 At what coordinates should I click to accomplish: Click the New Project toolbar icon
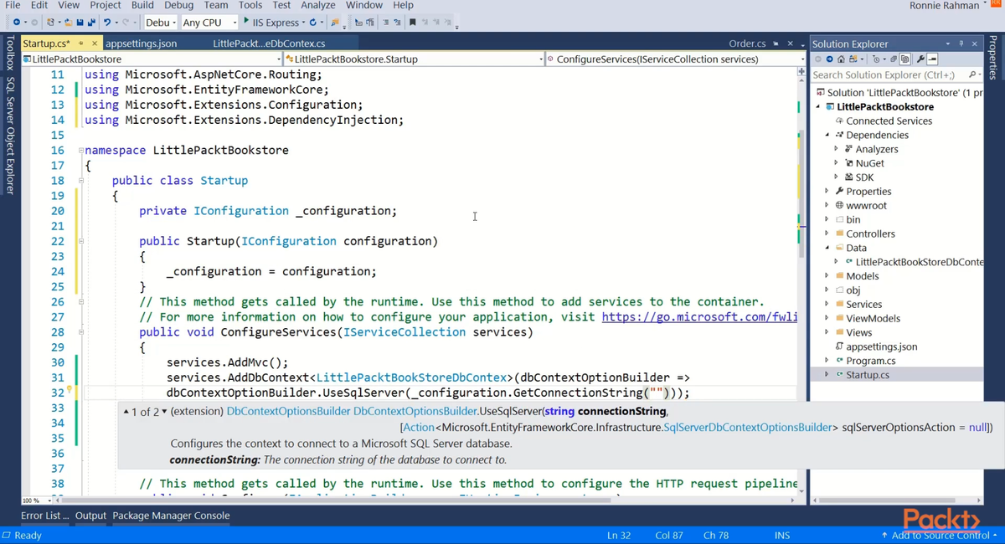(x=50, y=22)
